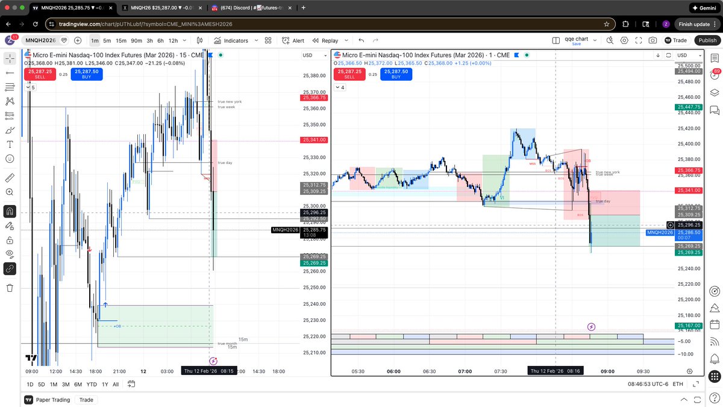Expand the 4 indicators legend on right chart

tap(339, 87)
